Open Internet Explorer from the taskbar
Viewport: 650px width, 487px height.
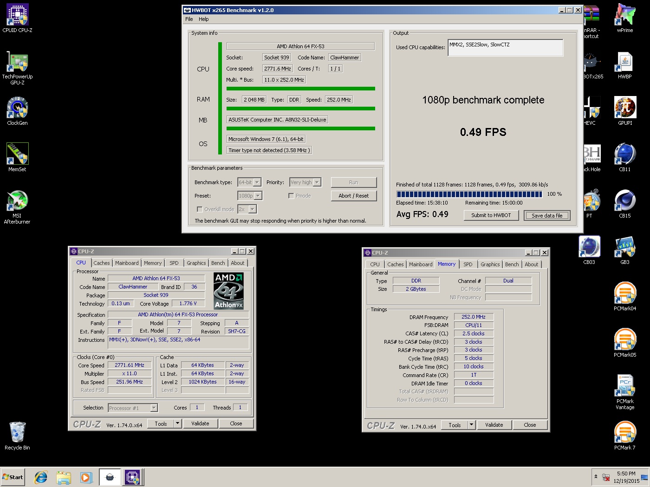(41, 477)
